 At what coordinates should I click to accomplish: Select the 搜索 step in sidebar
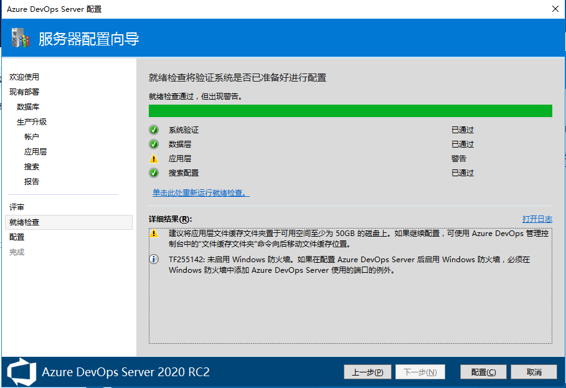32,167
